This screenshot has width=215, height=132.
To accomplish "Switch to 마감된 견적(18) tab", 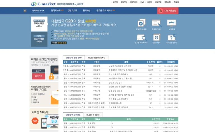I will pyautogui.click(x=93, y=115).
